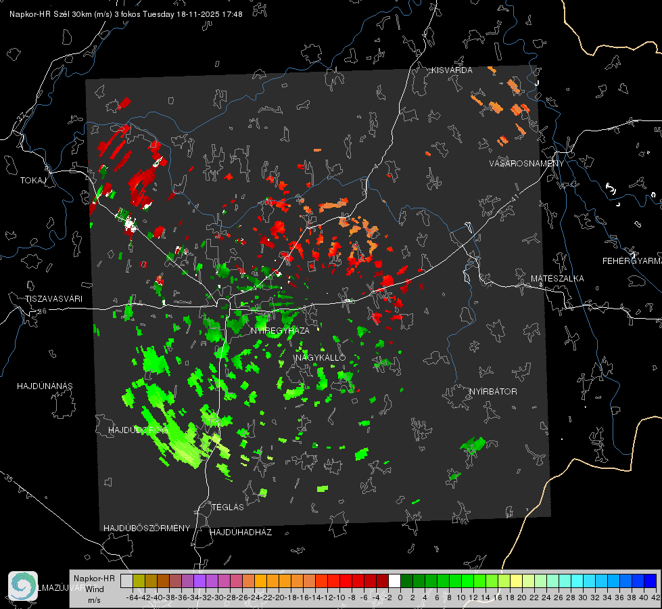Click the dark red swatch between -4 and -2
The width and height of the screenshot is (662, 609).
[382, 581]
